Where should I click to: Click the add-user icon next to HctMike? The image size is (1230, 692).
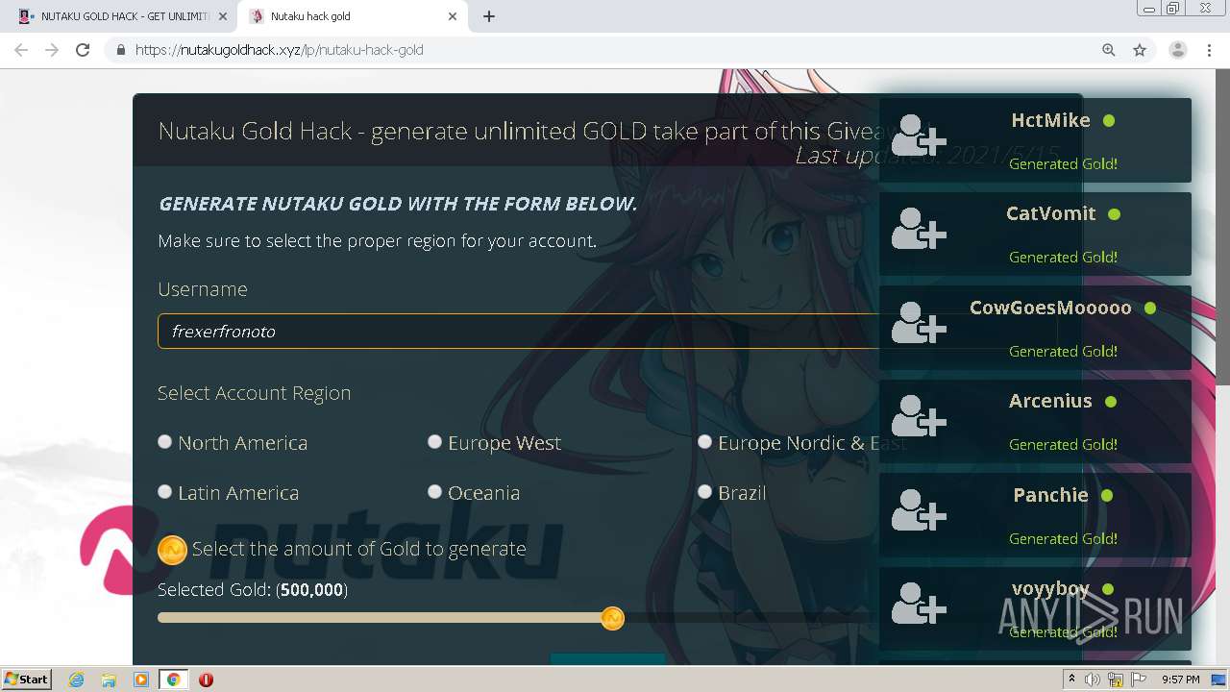click(x=919, y=136)
